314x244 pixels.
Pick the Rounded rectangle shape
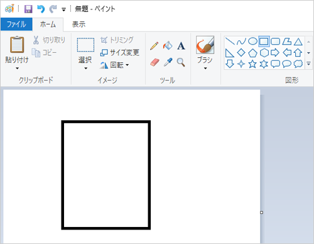click(x=275, y=42)
